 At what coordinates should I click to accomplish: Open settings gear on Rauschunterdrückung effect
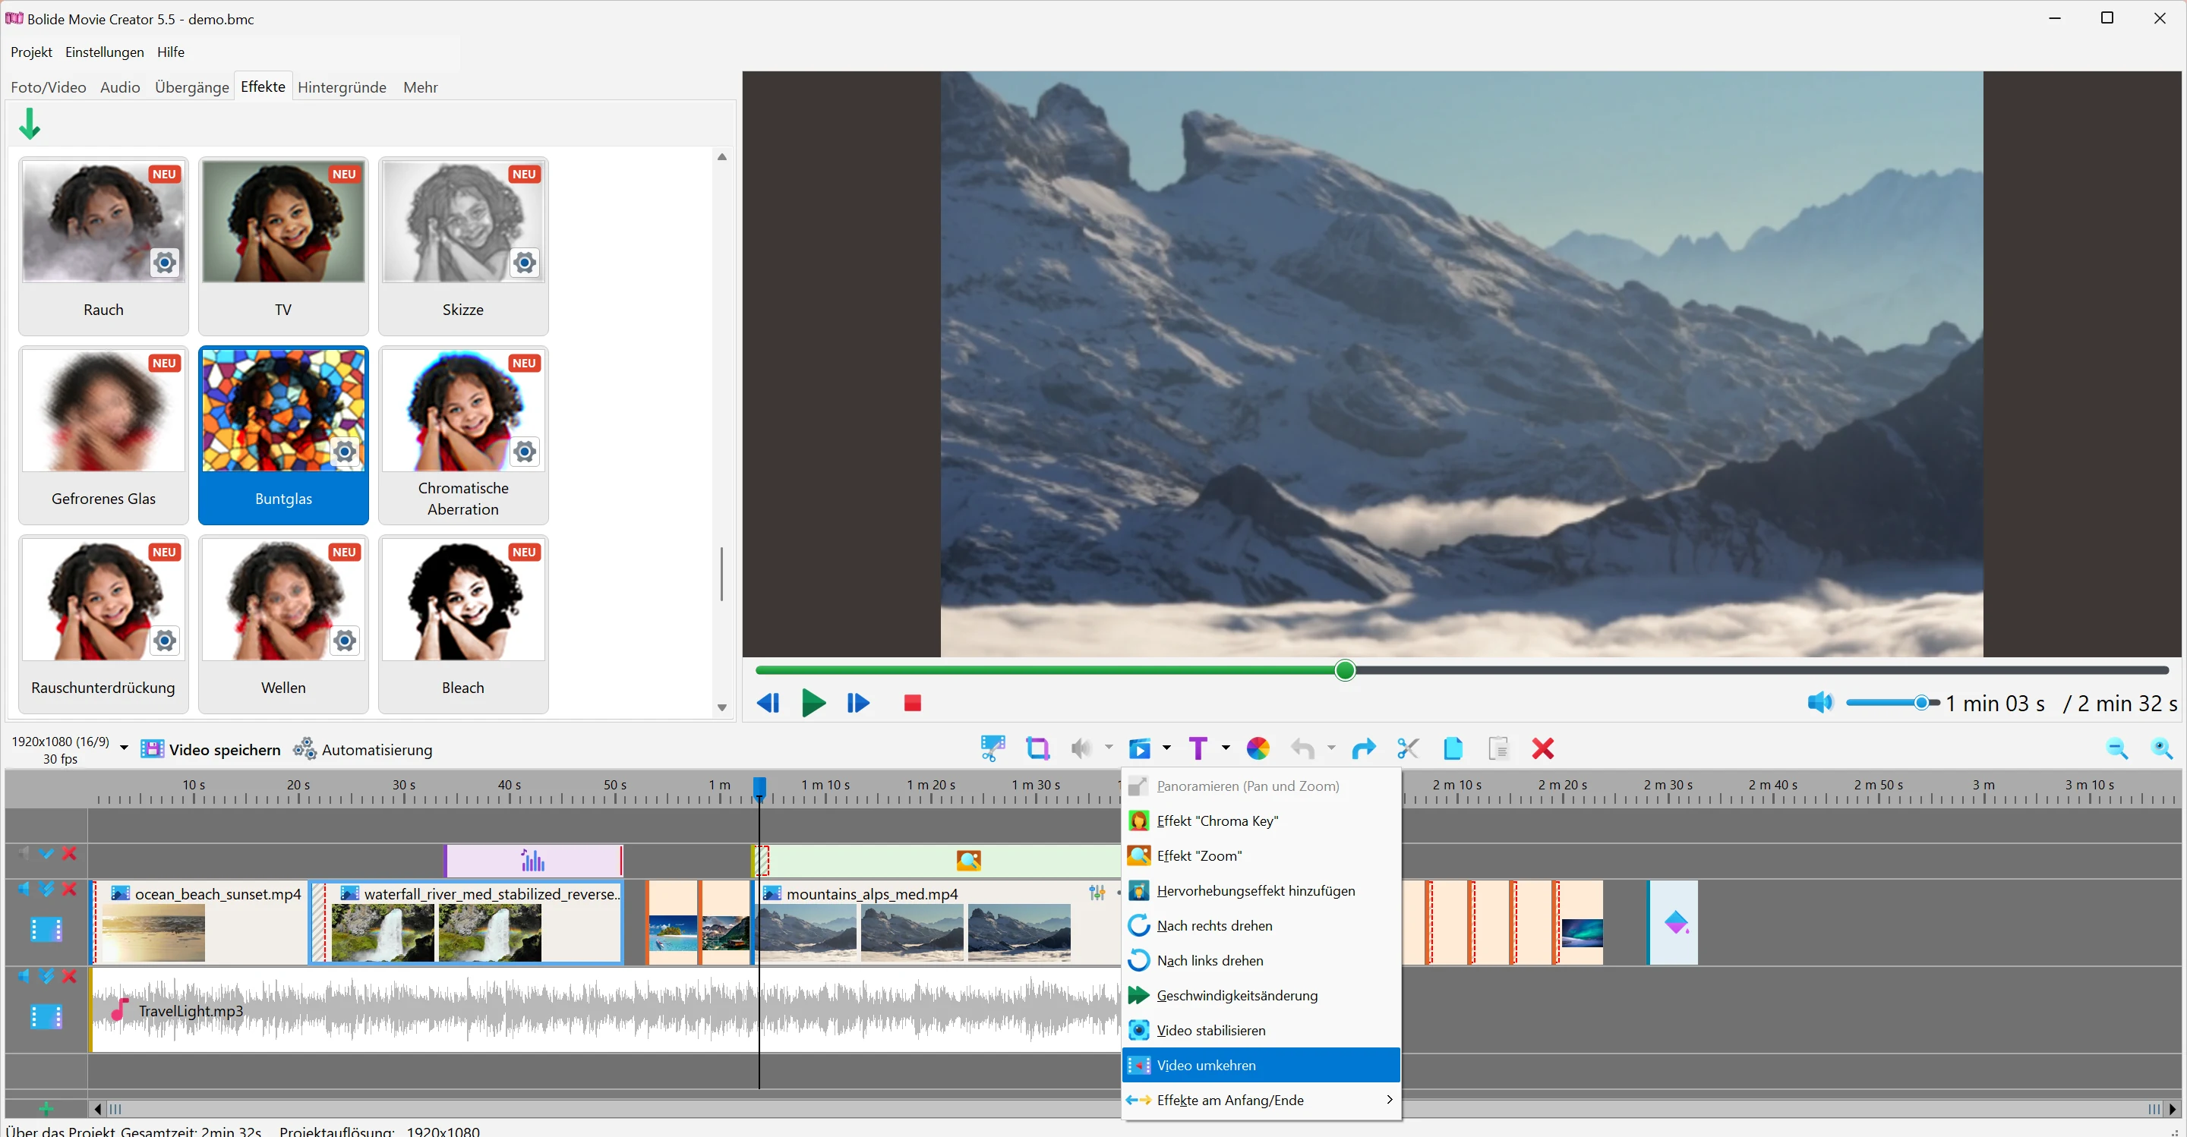coord(165,641)
